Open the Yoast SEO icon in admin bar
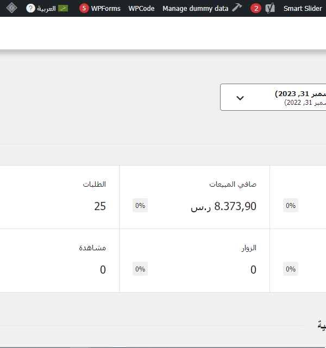Screen dimensions: 326x348 [270, 9]
